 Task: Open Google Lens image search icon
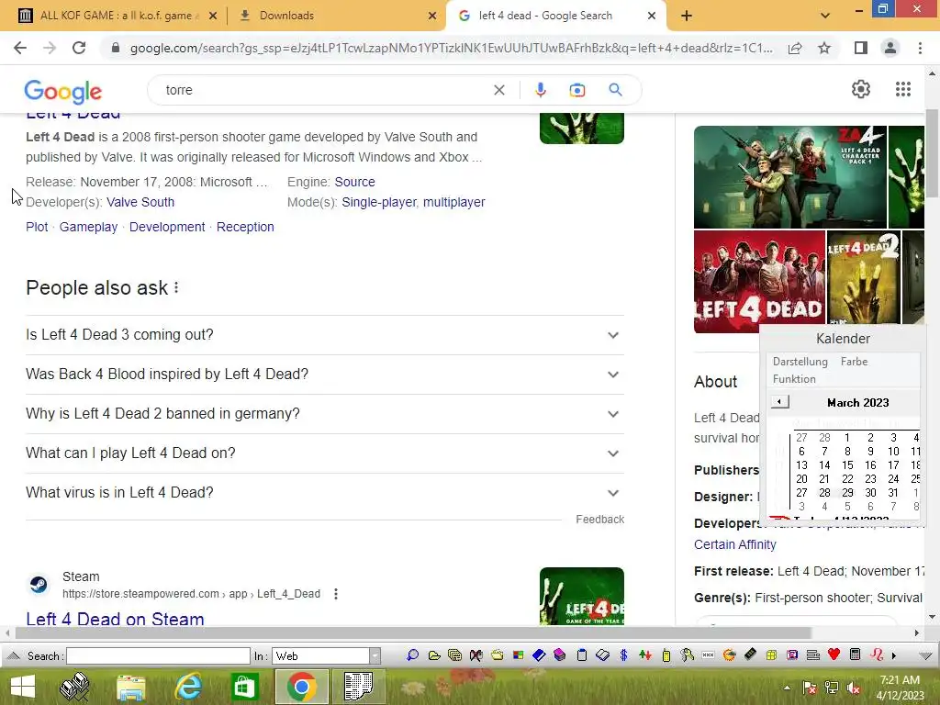pyautogui.click(x=576, y=90)
